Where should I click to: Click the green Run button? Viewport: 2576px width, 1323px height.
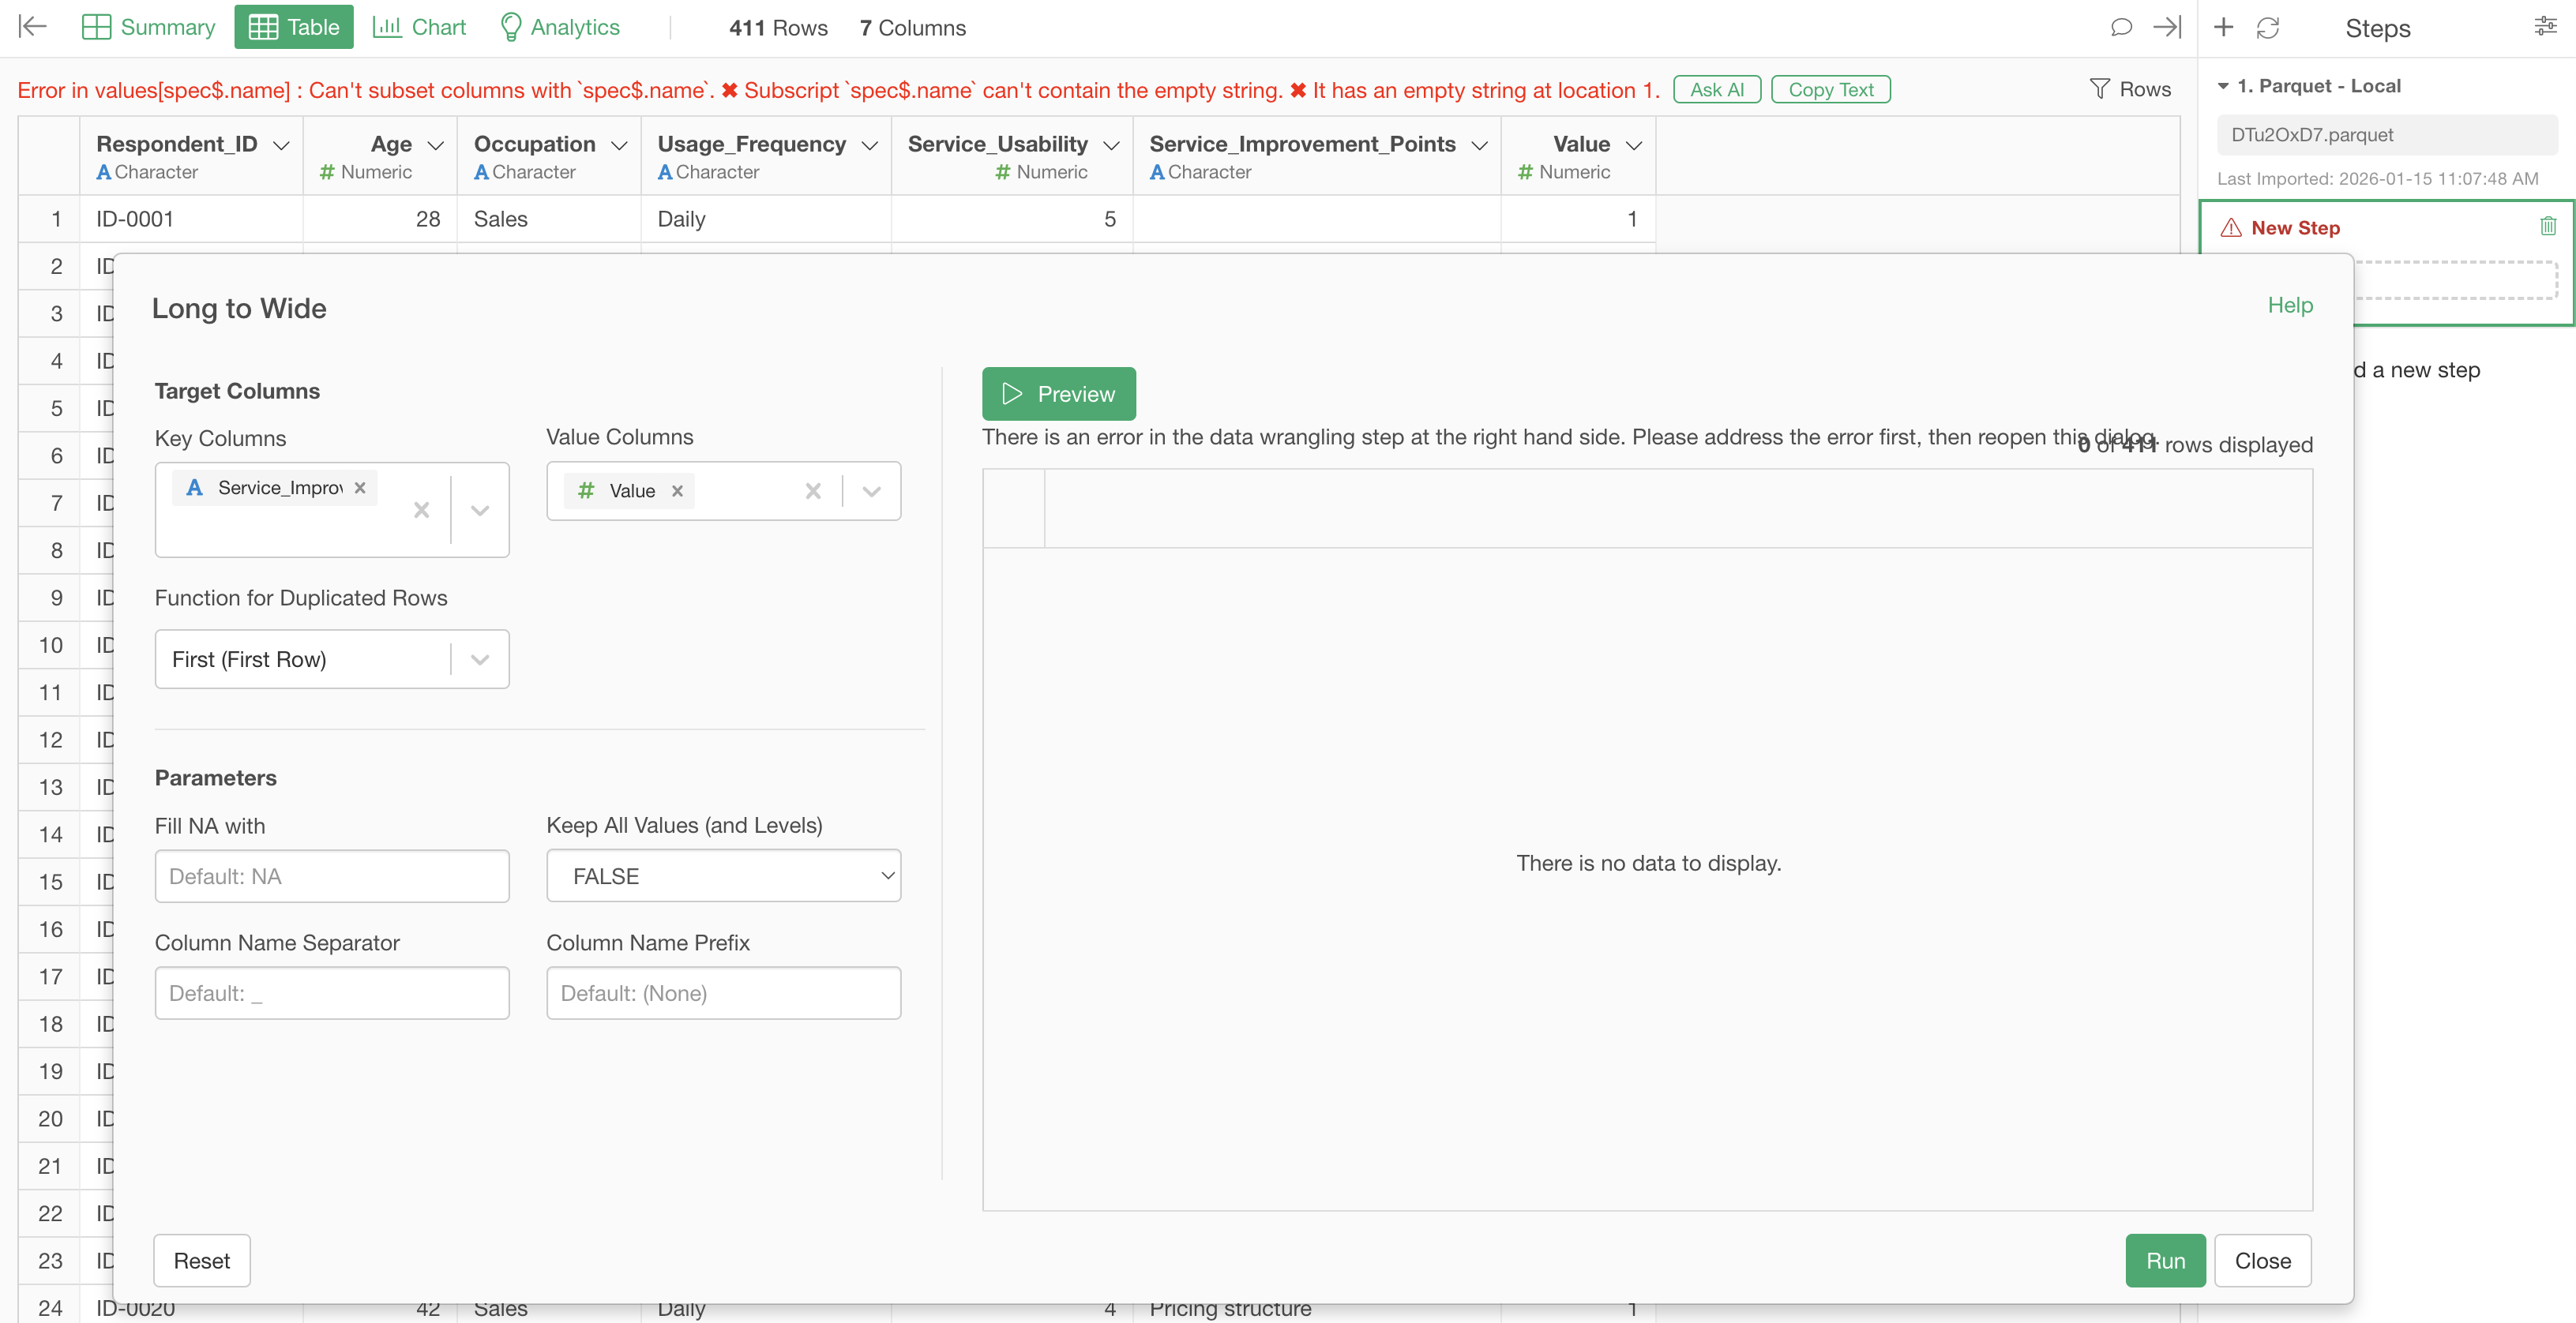pos(2164,1261)
